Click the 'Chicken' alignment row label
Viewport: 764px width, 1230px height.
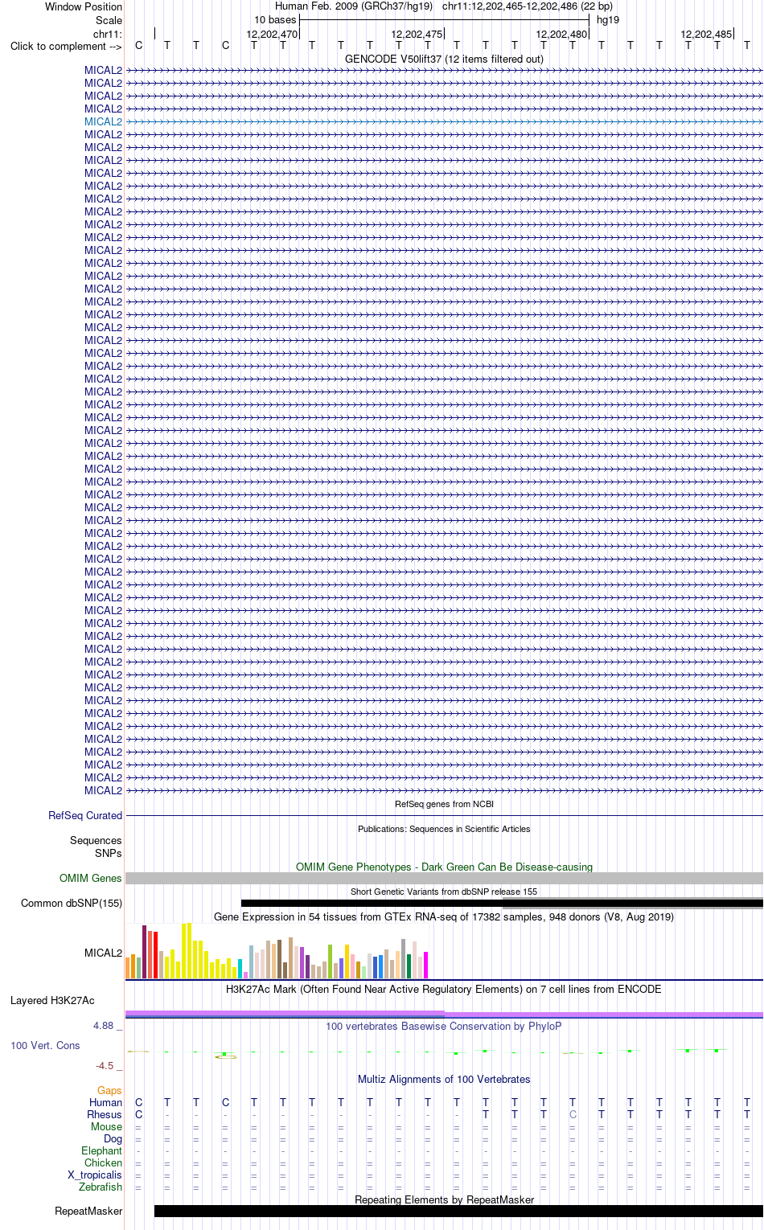pos(104,1162)
